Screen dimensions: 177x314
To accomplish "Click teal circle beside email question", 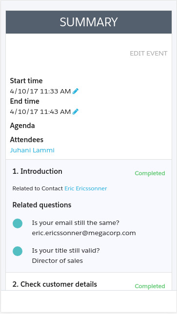I will point(18,223).
